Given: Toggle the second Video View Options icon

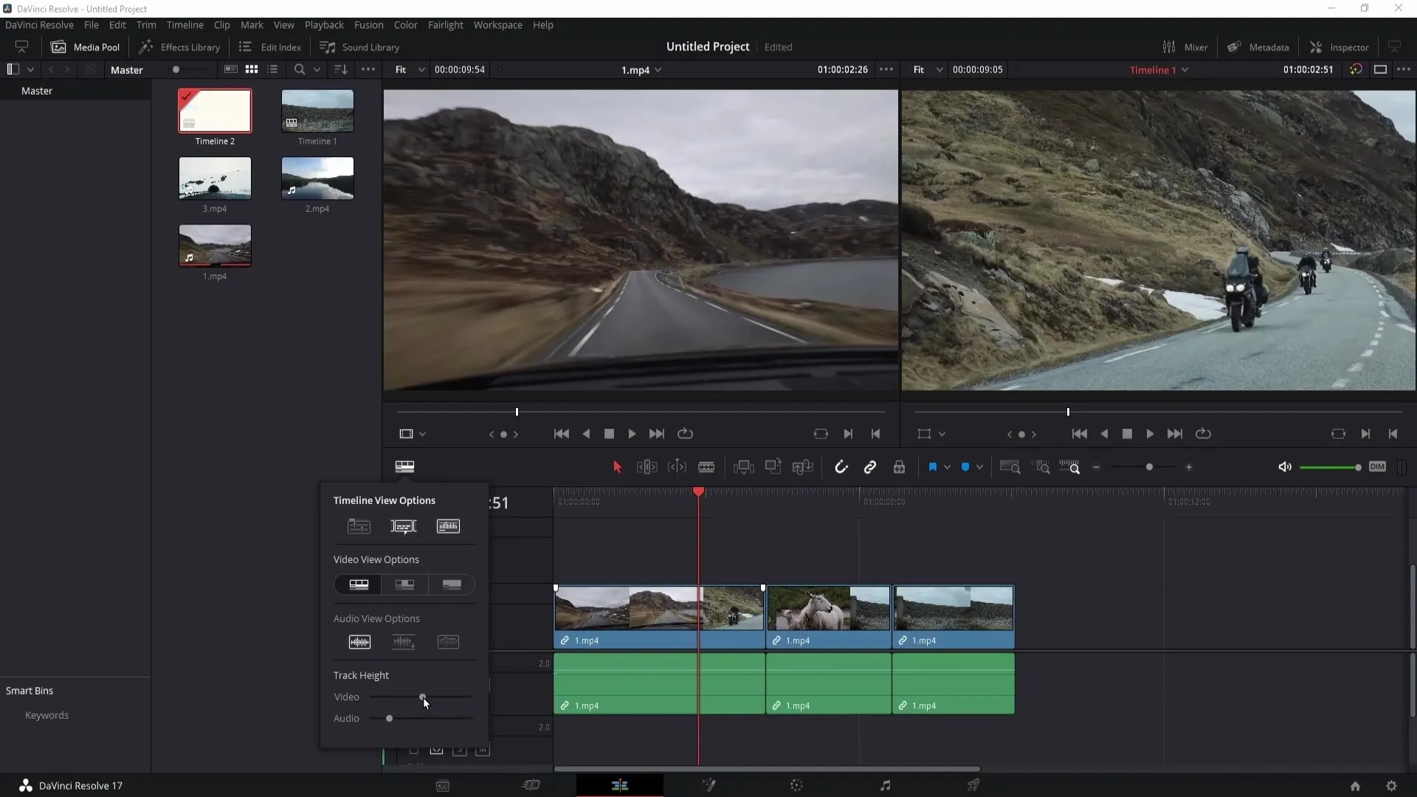Looking at the screenshot, I should point(405,584).
